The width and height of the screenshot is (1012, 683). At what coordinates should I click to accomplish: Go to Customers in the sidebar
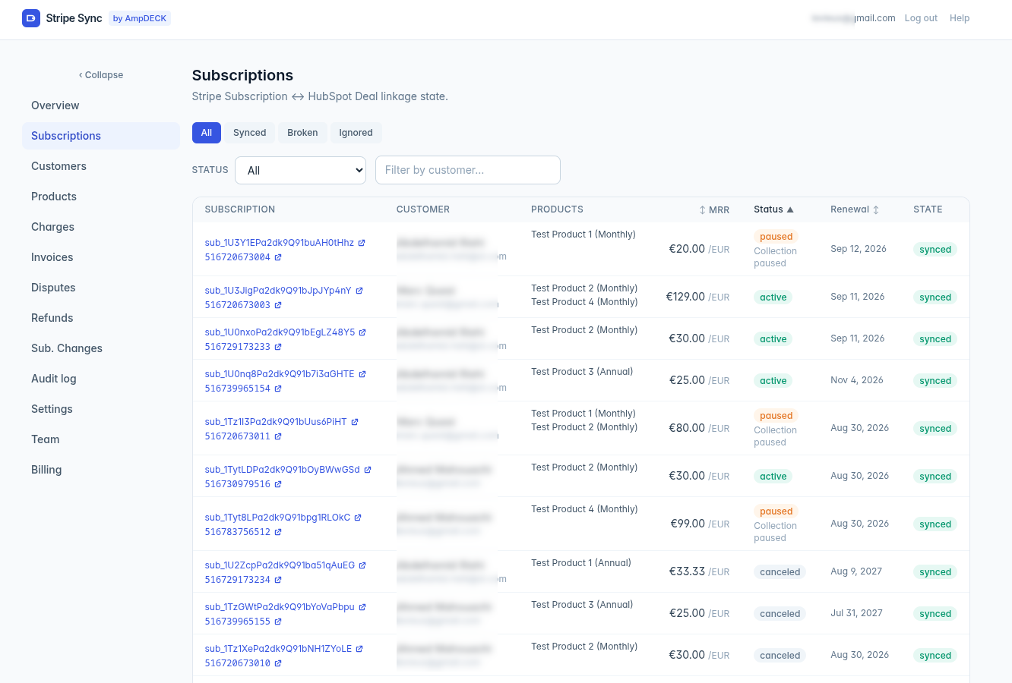pos(101,166)
